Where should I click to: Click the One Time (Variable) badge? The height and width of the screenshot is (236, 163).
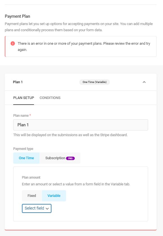coord(94,82)
